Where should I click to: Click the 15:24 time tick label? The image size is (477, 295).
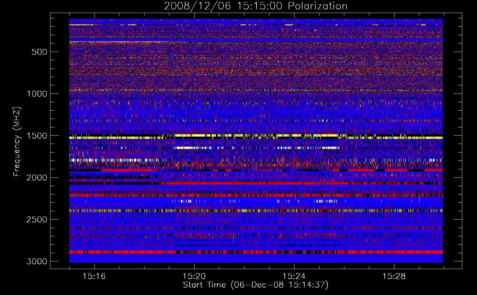coord(294,276)
